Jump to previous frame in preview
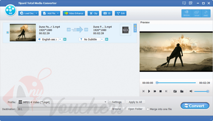The width and height of the screenshot is (213, 121). click(144, 91)
